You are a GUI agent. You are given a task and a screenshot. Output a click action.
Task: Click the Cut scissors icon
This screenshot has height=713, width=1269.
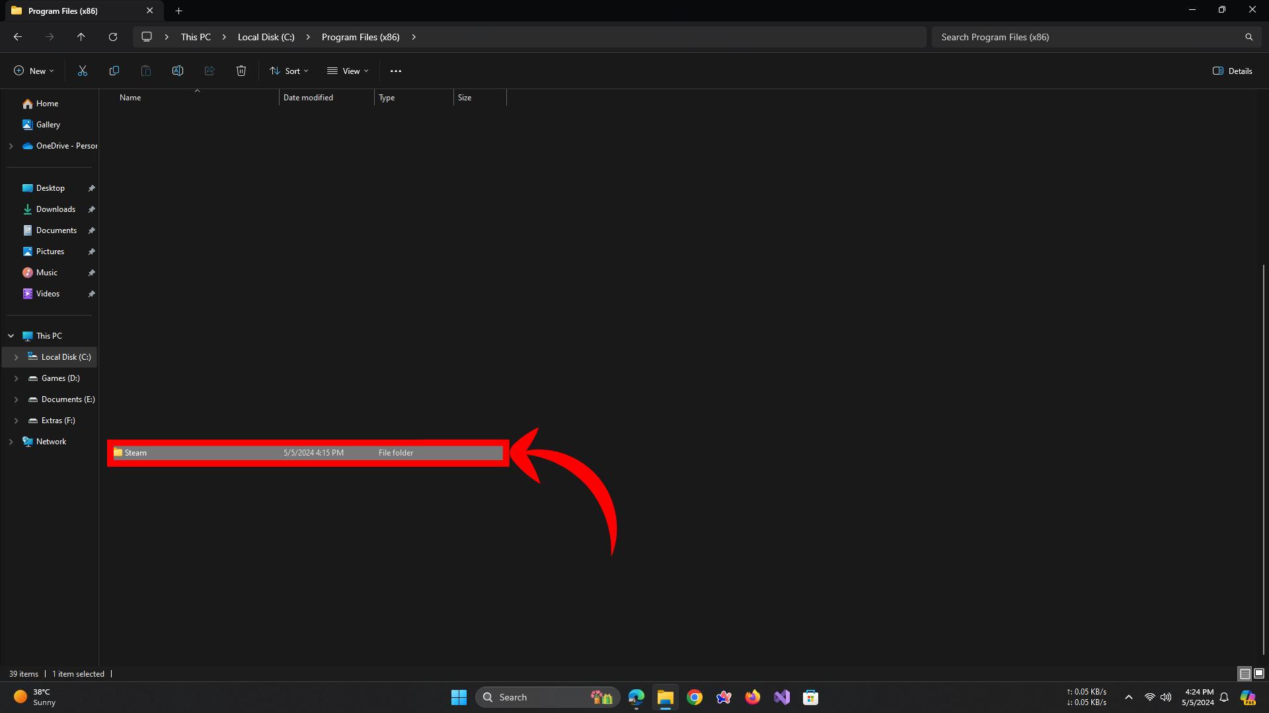pos(83,71)
